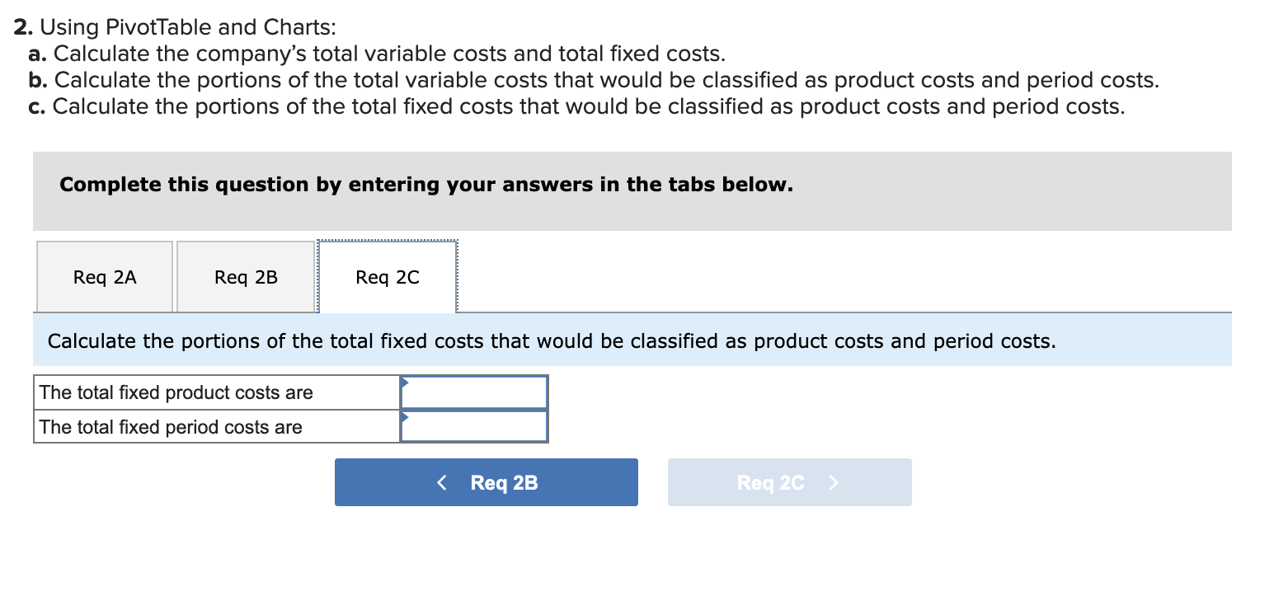Viewport: 1288px width, 615px height.
Task: Select the active Req 2C tab
Action: [387, 276]
